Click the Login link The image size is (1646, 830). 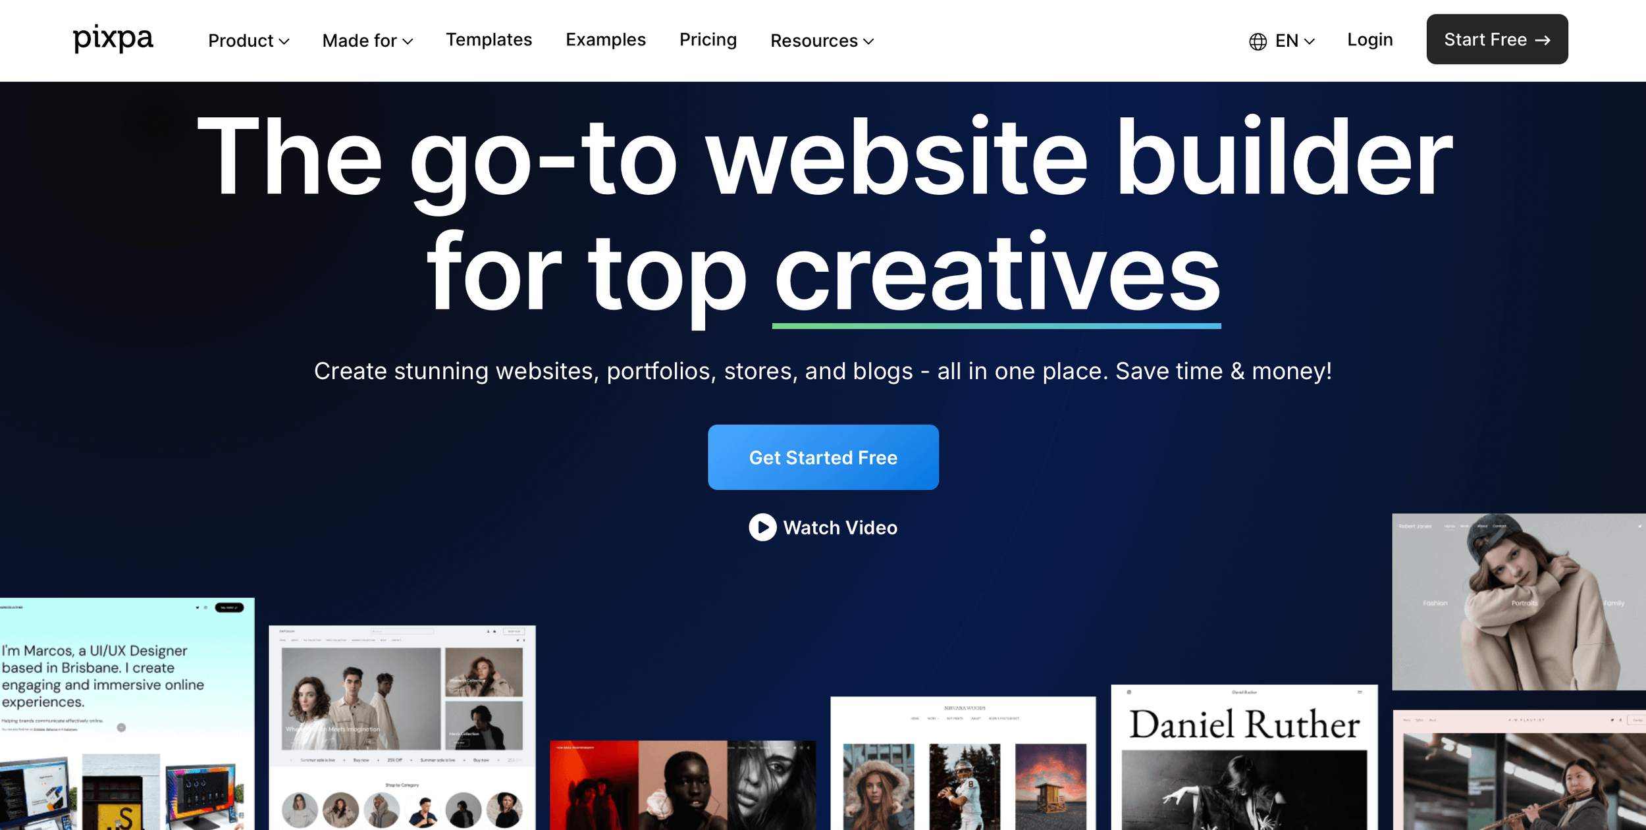(1369, 39)
